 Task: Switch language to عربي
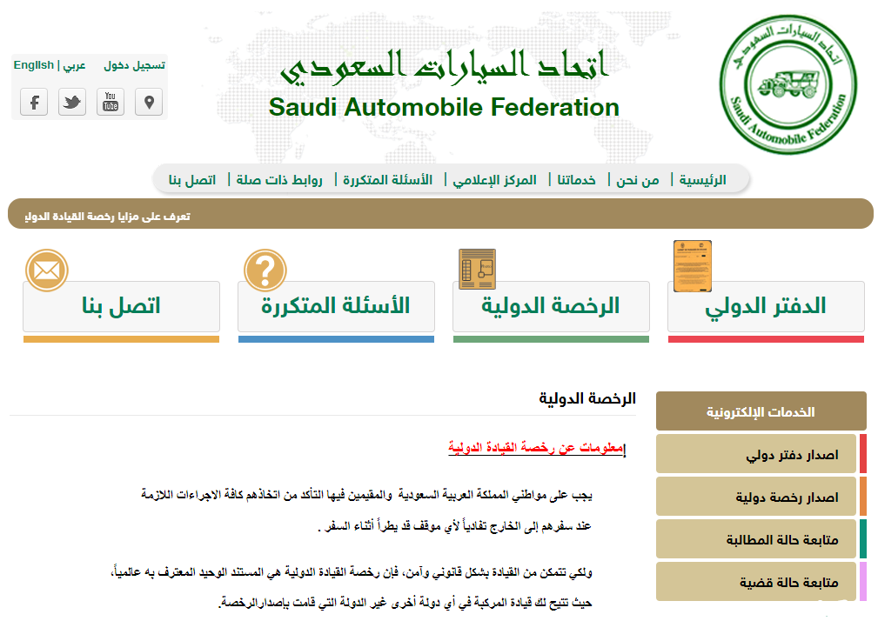coord(75,65)
